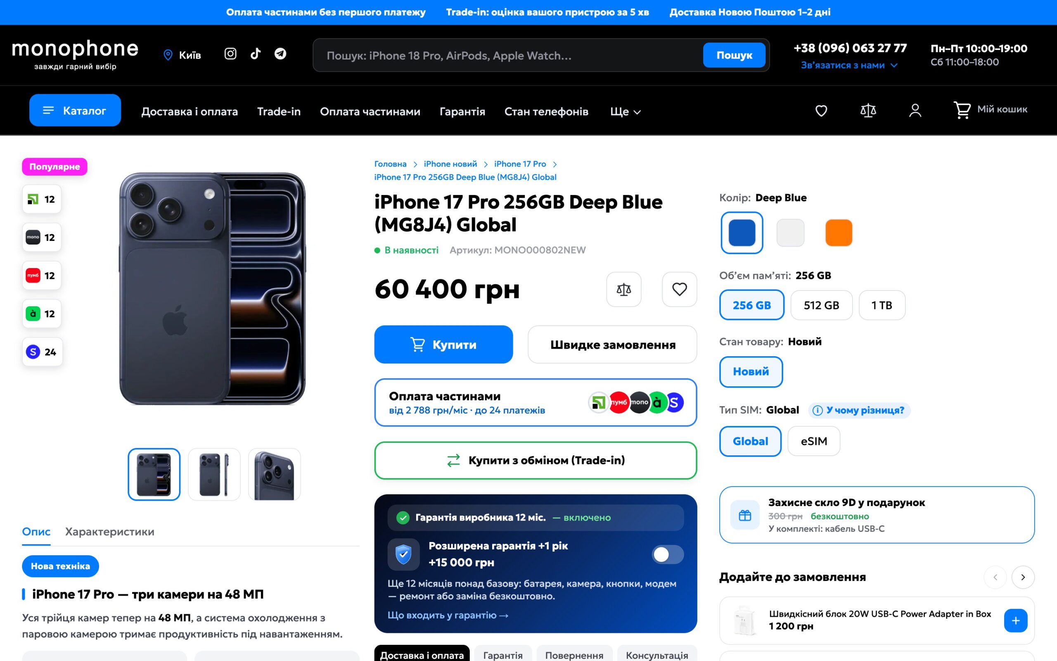Go to previous add-on item arrow
1057x661 pixels.
(995, 577)
